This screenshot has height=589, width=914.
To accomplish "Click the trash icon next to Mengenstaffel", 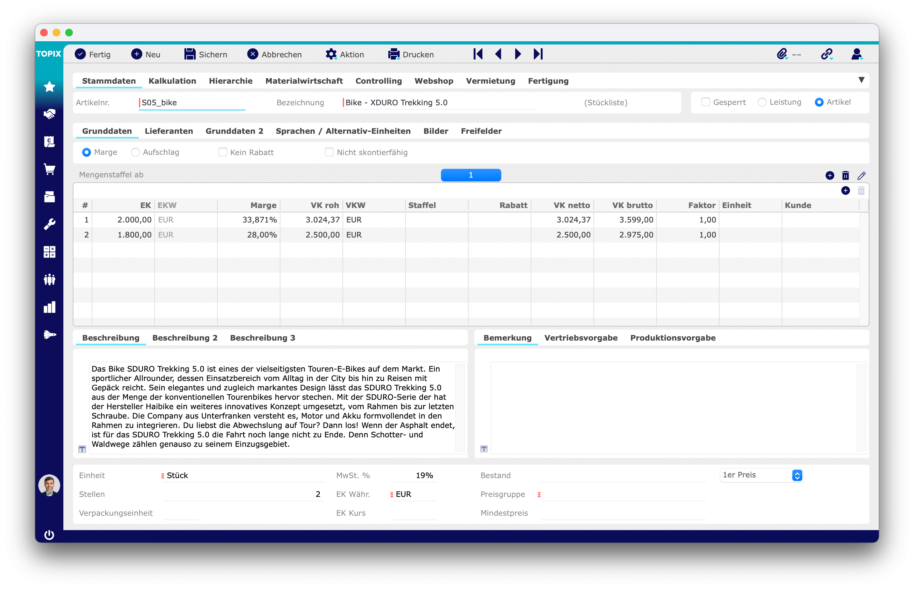I will tap(846, 175).
